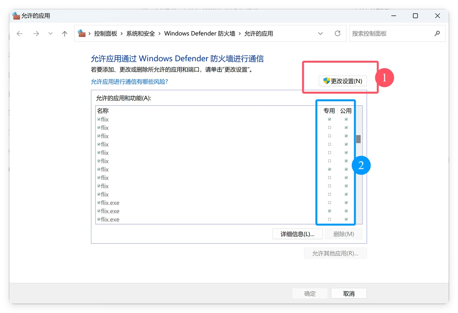The image size is (458, 313).
Task: Navigate back using the left arrow
Action: click(x=19, y=33)
